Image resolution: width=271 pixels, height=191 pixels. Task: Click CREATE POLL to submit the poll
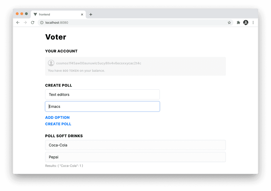click(58, 124)
